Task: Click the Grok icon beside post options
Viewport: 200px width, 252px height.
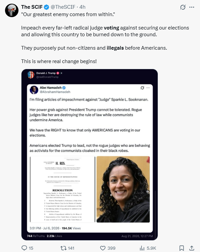Action: click(x=183, y=7)
